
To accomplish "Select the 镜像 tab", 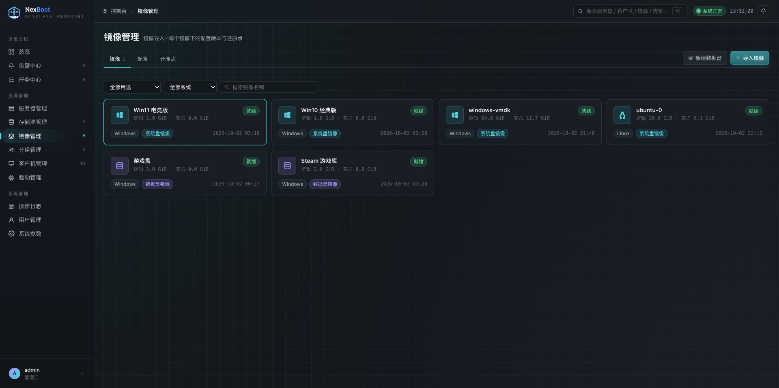I will click(x=117, y=59).
